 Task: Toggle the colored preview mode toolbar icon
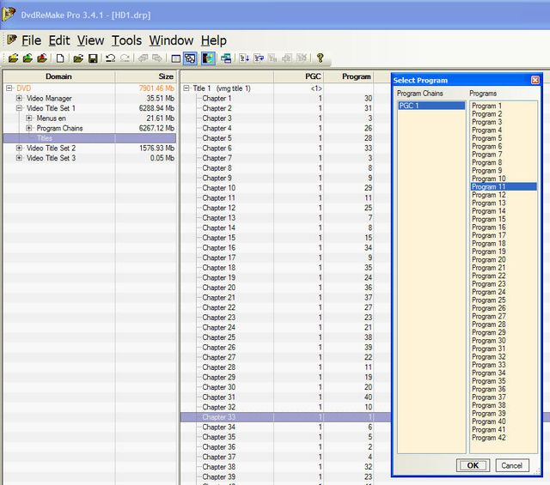pyautogui.click(x=208, y=58)
